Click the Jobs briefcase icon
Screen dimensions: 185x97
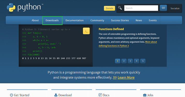[x=145, y=95]
